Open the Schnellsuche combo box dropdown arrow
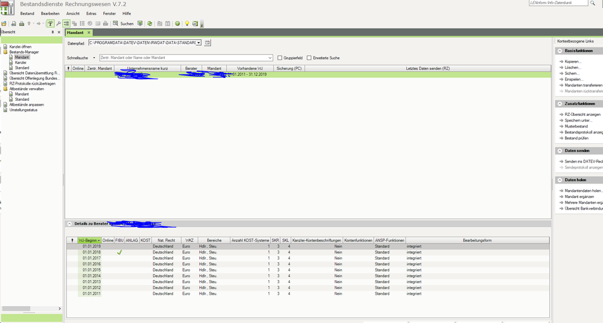 (x=270, y=58)
